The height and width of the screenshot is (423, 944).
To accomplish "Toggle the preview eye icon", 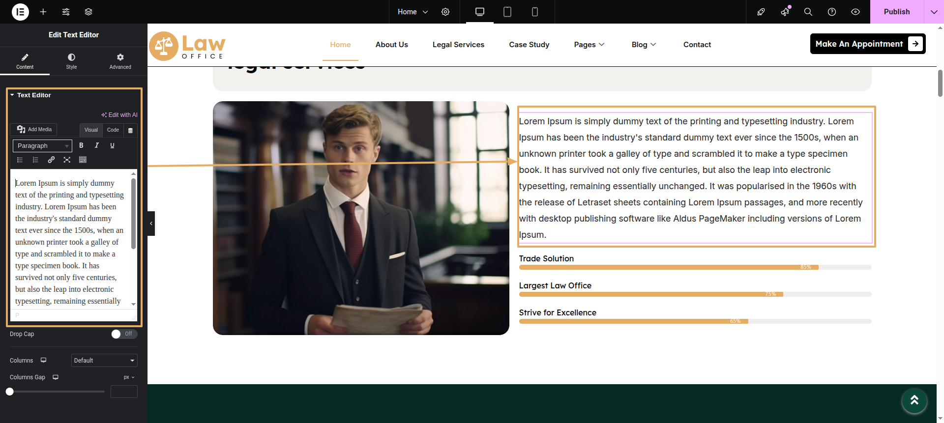I will click(855, 12).
